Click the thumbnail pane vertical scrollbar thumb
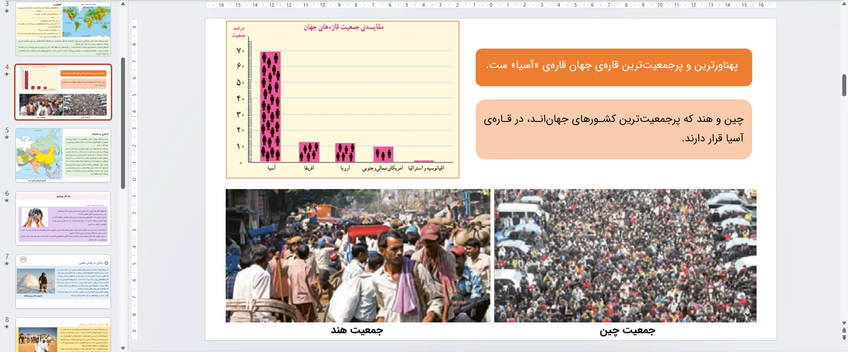This screenshot has width=848, height=352. tap(123, 123)
